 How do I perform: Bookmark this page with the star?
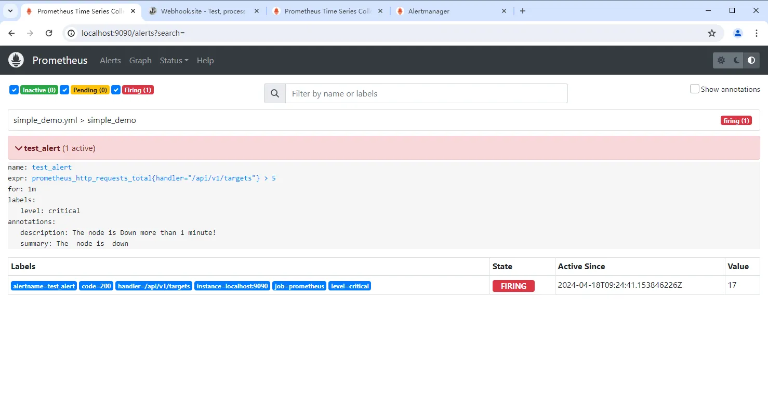pos(712,33)
